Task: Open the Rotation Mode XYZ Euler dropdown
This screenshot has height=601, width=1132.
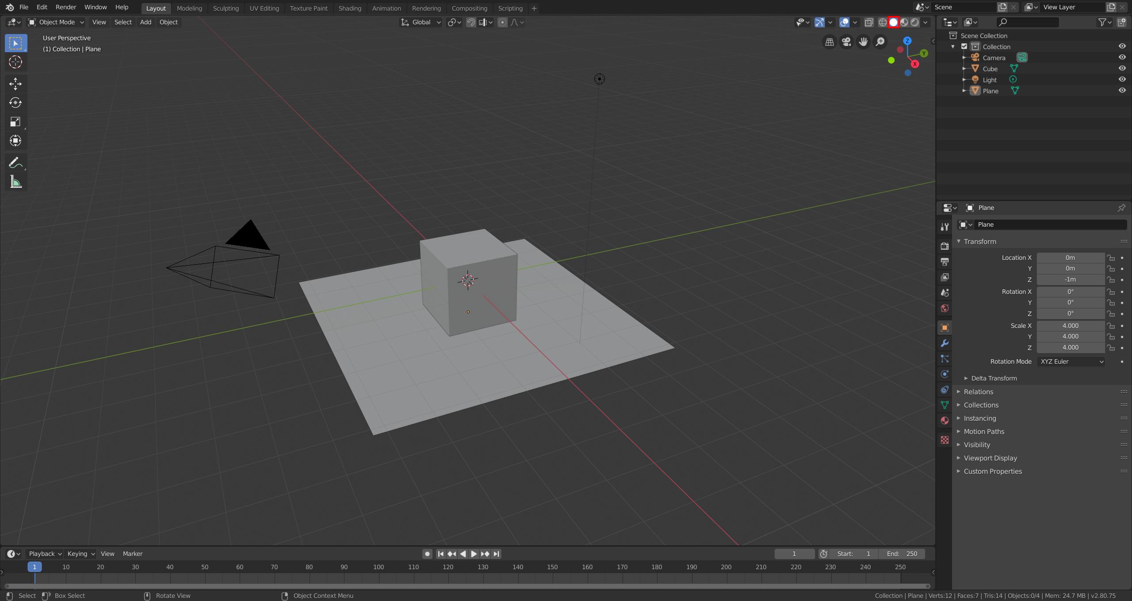Action: coord(1071,361)
